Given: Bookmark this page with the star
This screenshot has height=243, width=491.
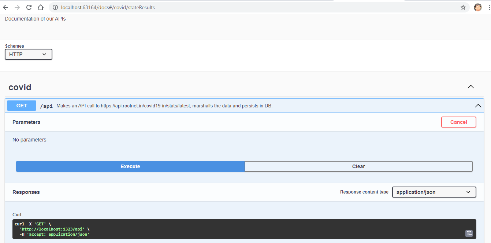Looking at the screenshot, I should [463, 7].
